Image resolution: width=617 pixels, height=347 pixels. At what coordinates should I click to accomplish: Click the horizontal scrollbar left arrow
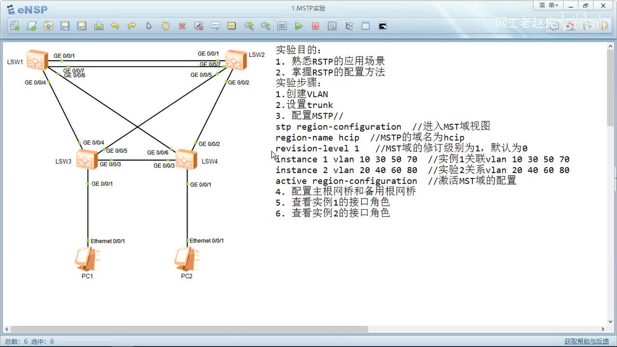pyautogui.click(x=7, y=329)
